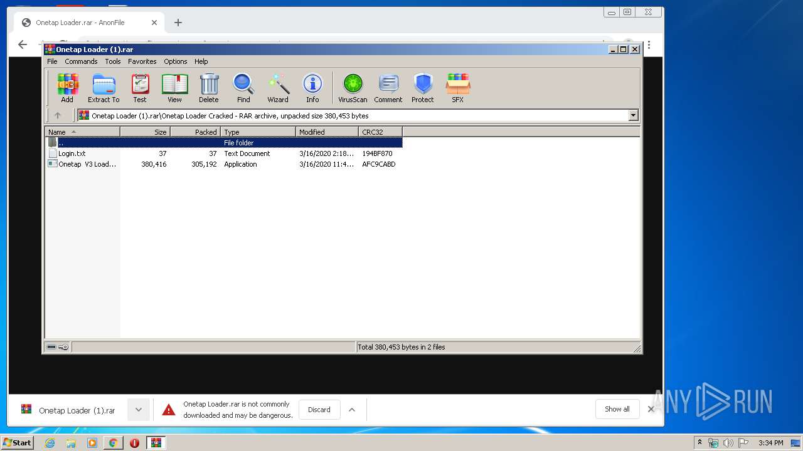Close the Chrome downloads bar
This screenshot has width=803, height=451.
click(651, 409)
